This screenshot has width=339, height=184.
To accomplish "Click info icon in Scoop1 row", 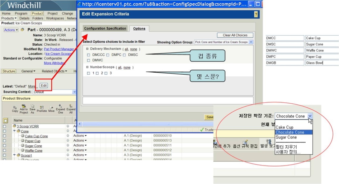I will coord(68,155).
